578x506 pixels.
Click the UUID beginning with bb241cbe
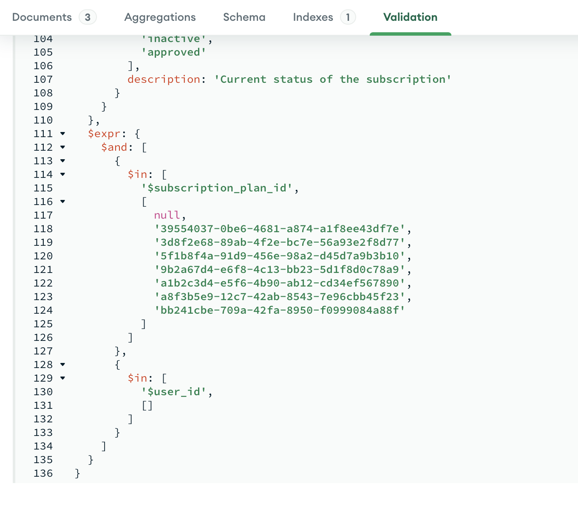[280, 310]
